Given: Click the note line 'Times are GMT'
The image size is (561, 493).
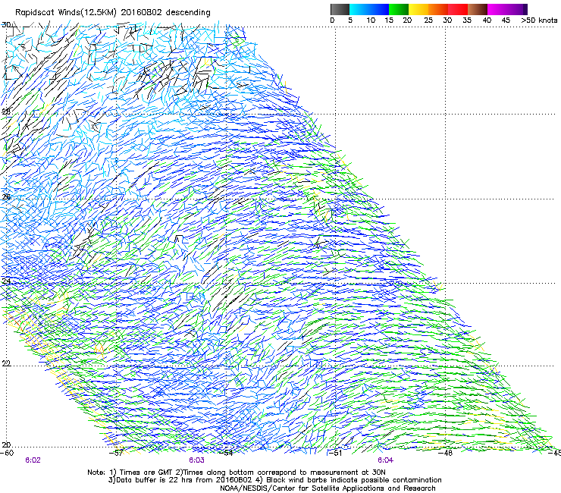Looking at the screenshot, I should pos(146,473).
